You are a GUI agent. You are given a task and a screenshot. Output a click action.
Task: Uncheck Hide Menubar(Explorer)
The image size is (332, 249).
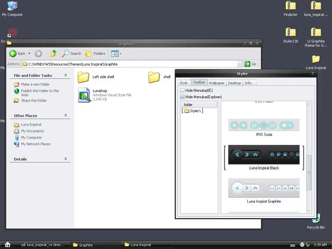[x=182, y=97]
